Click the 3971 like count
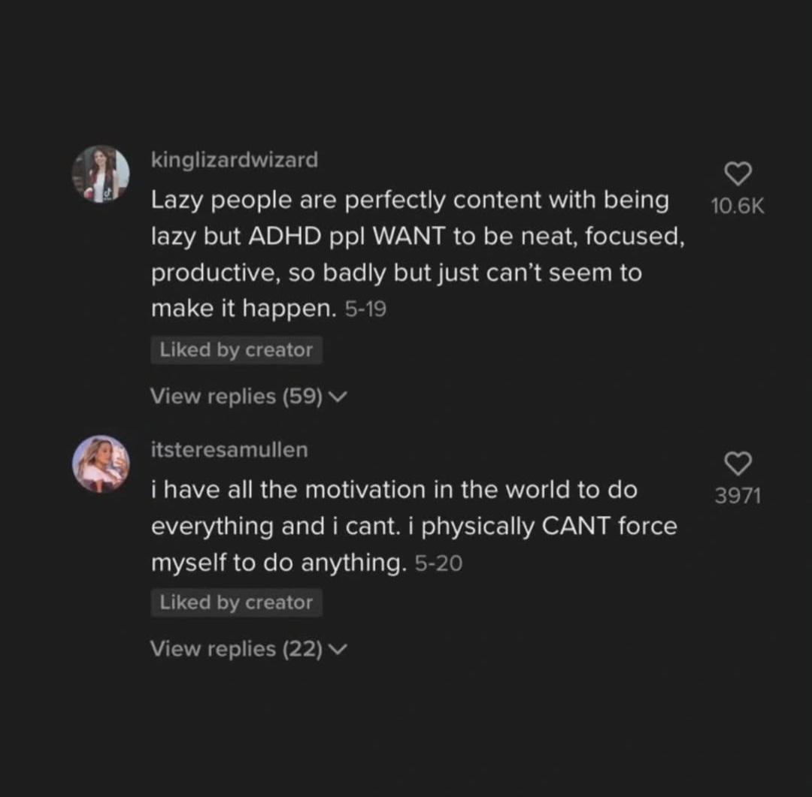Screen dimensions: 812x797 click(738, 496)
